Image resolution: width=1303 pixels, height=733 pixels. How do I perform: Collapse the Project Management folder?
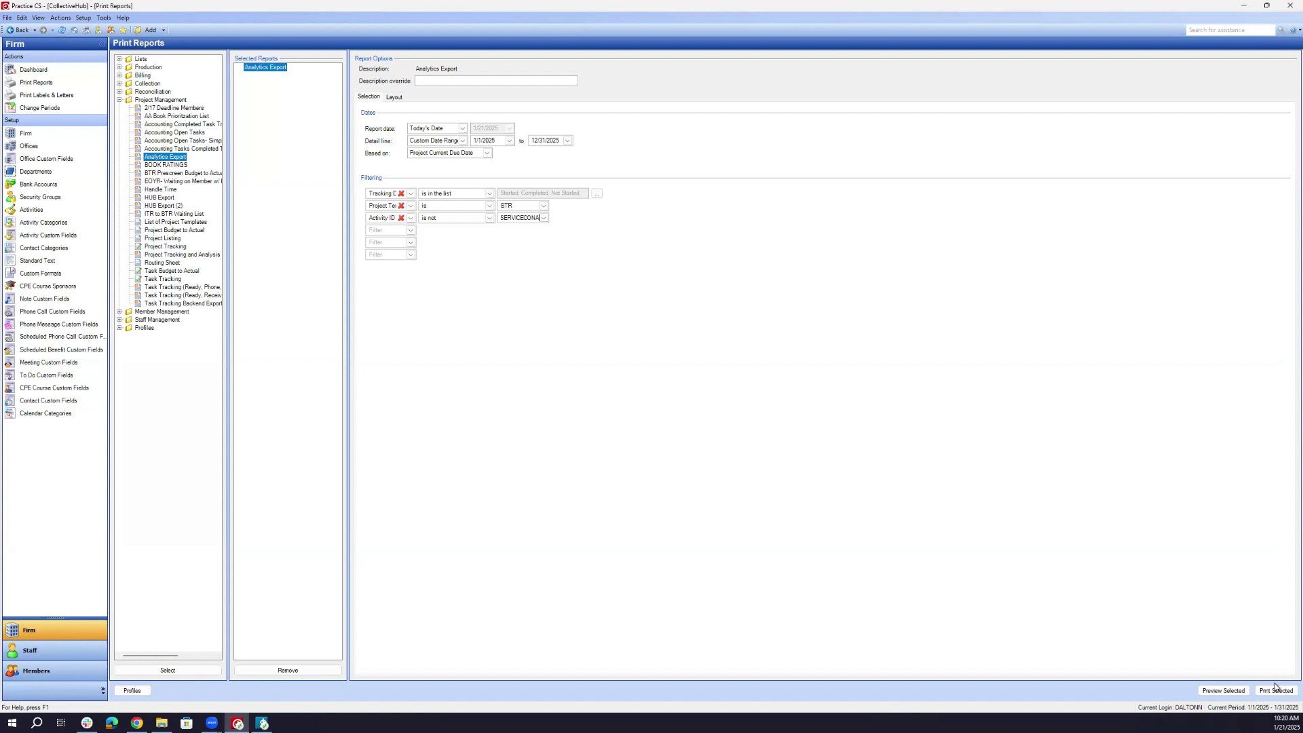click(119, 100)
